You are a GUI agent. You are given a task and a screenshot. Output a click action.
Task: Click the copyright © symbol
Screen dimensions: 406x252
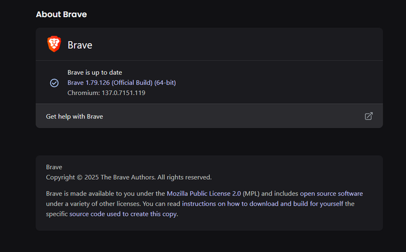pyautogui.click(x=79, y=177)
